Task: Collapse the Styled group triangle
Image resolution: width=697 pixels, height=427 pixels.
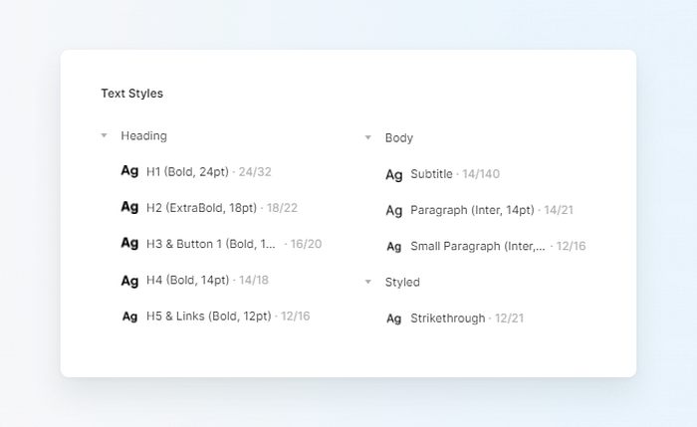Action: [x=368, y=282]
